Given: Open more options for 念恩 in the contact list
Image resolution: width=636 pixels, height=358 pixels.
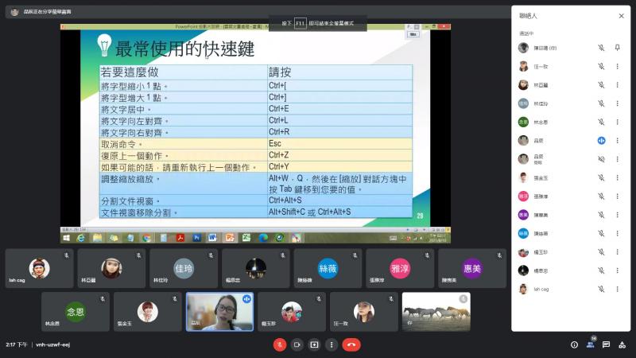Looking at the screenshot, I should [618, 122].
